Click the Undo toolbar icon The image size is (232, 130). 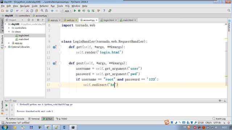tap(17, 11)
